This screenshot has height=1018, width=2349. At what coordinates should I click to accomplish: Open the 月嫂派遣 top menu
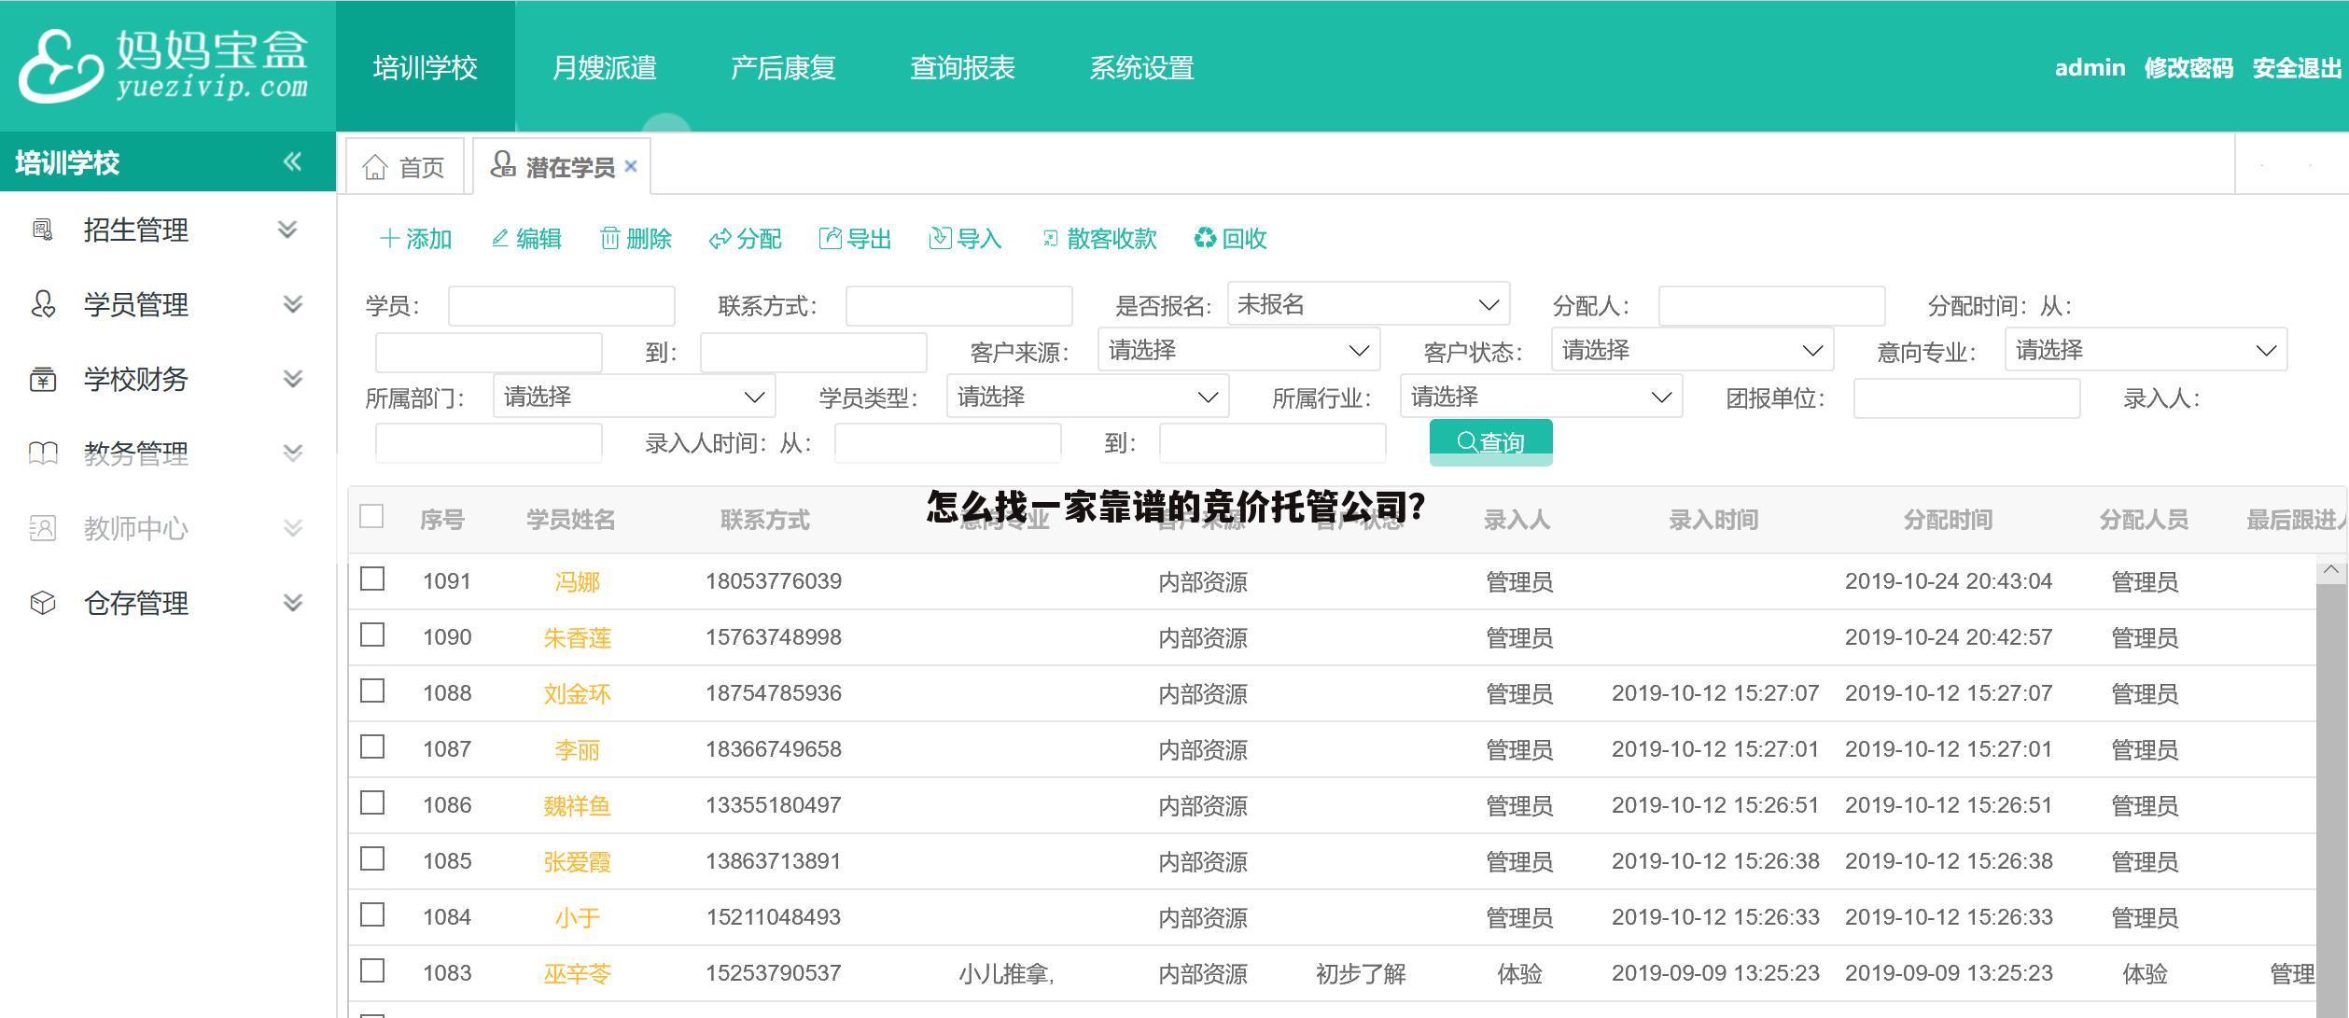[x=605, y=67]
